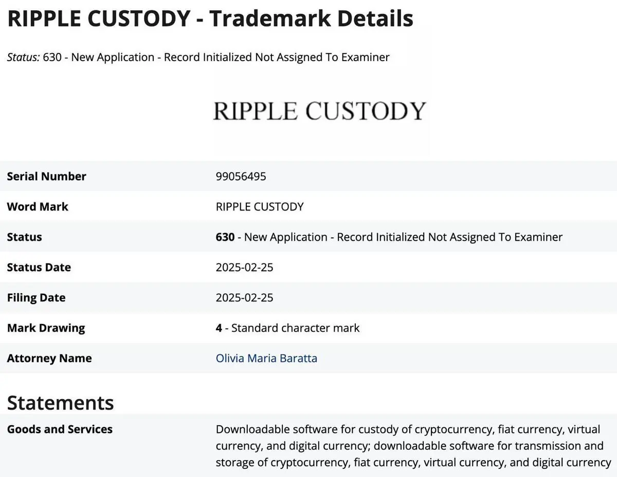Select the Filing Date value 2025-02-25
The image size is (617, 477).
coord(244,298)
